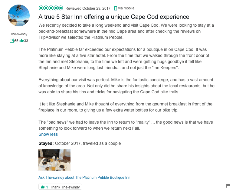Open The-swindy's profile avatar
This screenshot has height=193, width=236.
pos(19,15)
